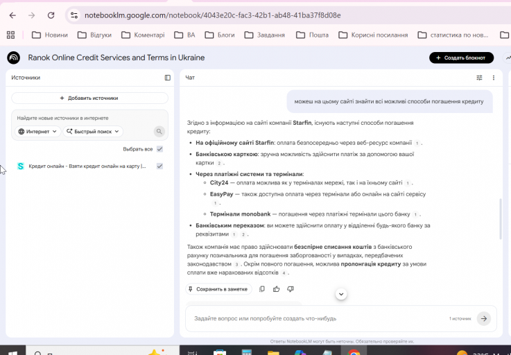Open the Быстрый поиск dropdown
The height and width of the screenshot is (355, 511).
coord(93,131)
